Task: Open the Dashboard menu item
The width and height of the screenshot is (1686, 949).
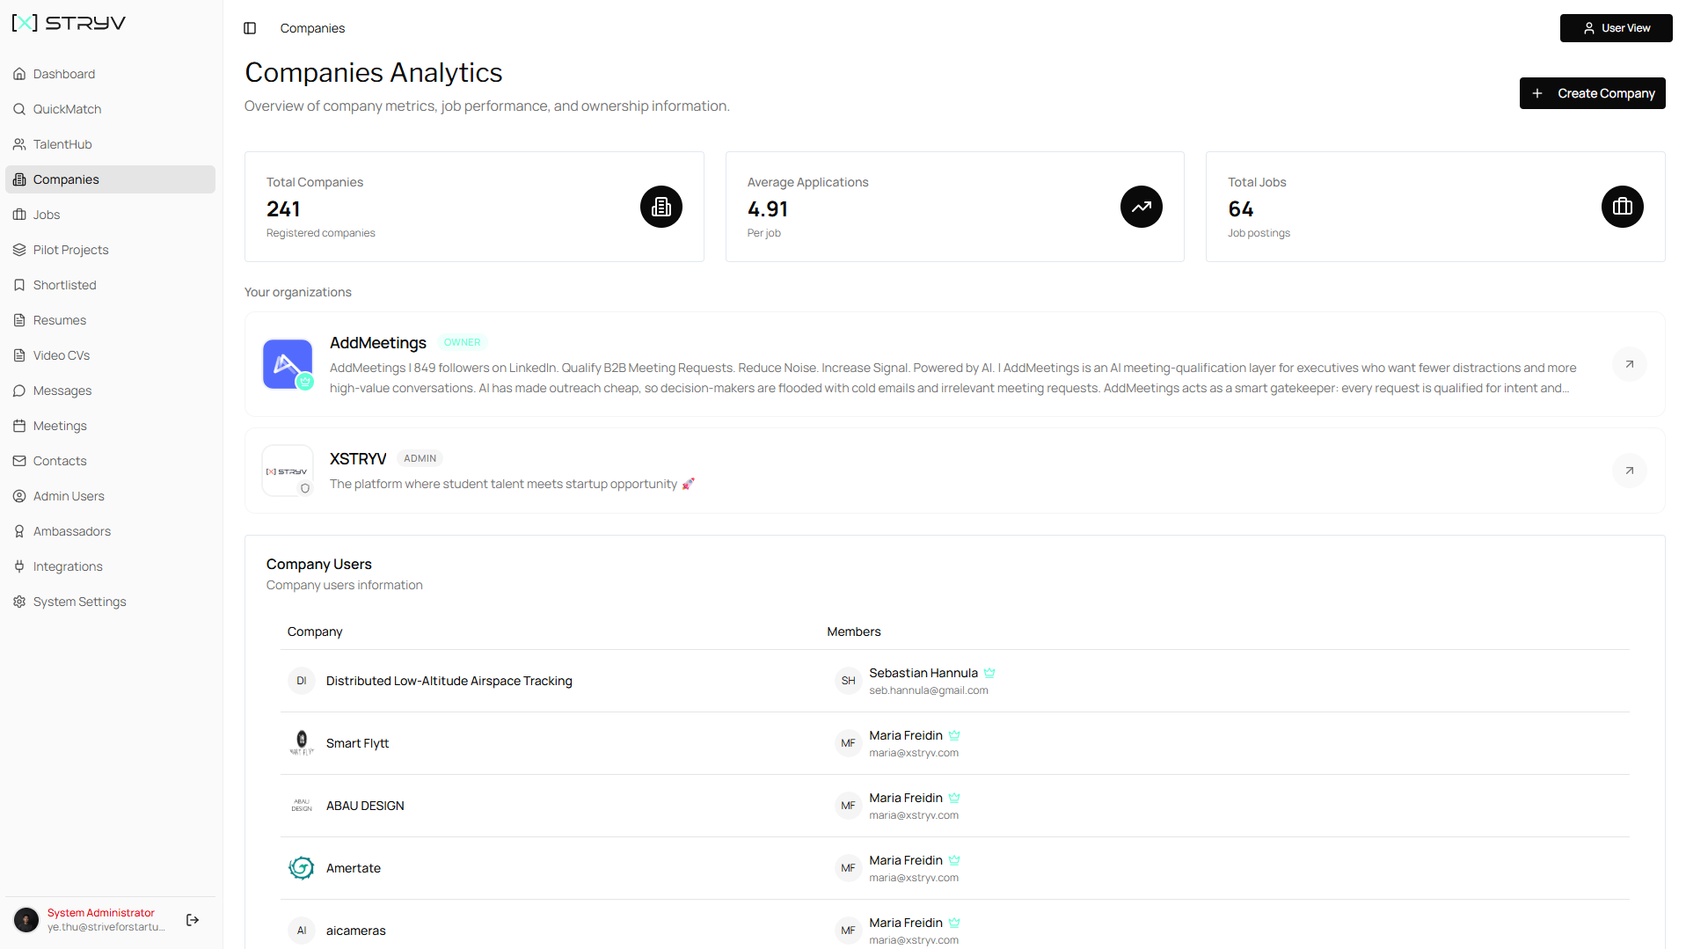Action: tap(110, 74)
